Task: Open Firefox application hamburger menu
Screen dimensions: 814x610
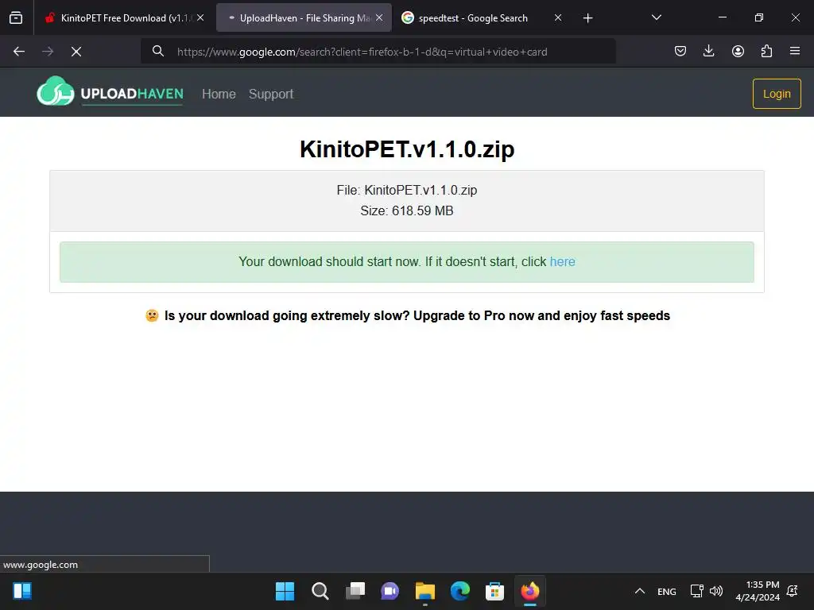Action: point(795,51)
